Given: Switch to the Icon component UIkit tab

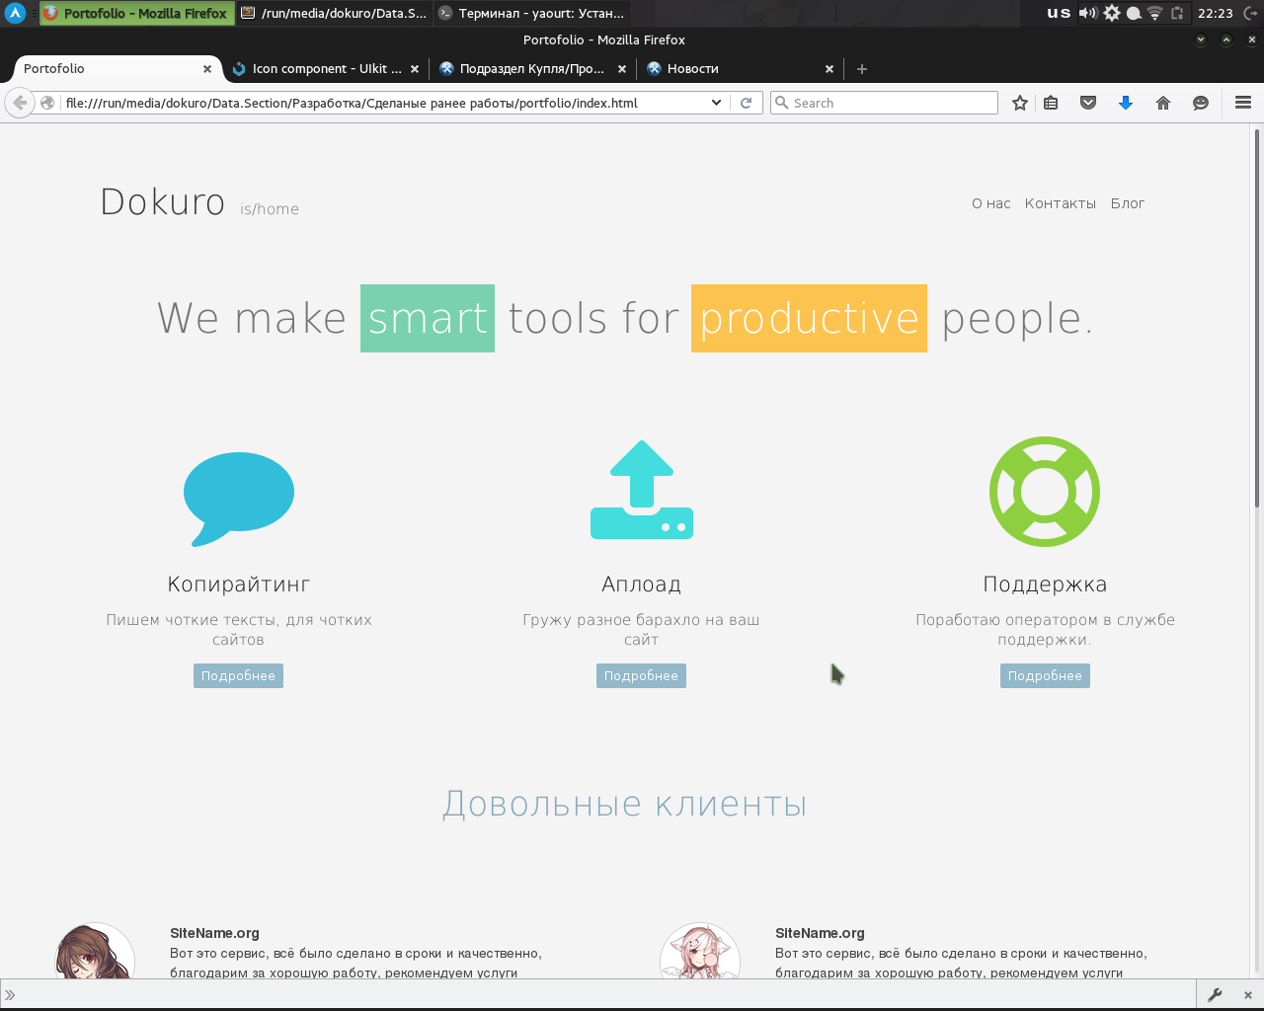Looking at the screenshot, I should [325, 69].
